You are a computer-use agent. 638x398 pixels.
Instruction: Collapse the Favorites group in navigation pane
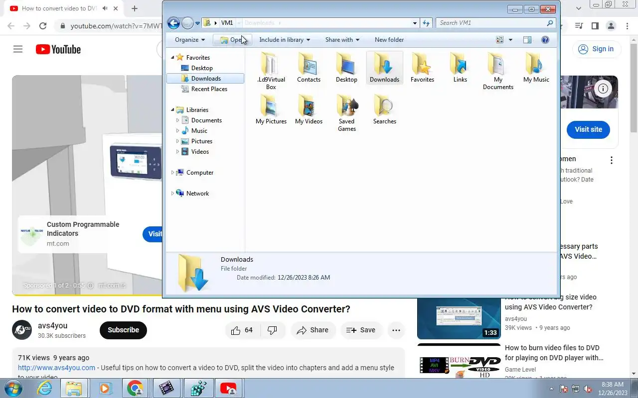point(173,57)
